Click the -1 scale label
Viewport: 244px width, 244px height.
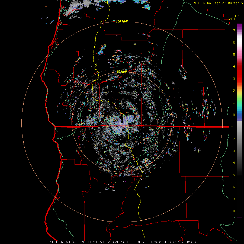pyautogui.click(x=233, y=127)
